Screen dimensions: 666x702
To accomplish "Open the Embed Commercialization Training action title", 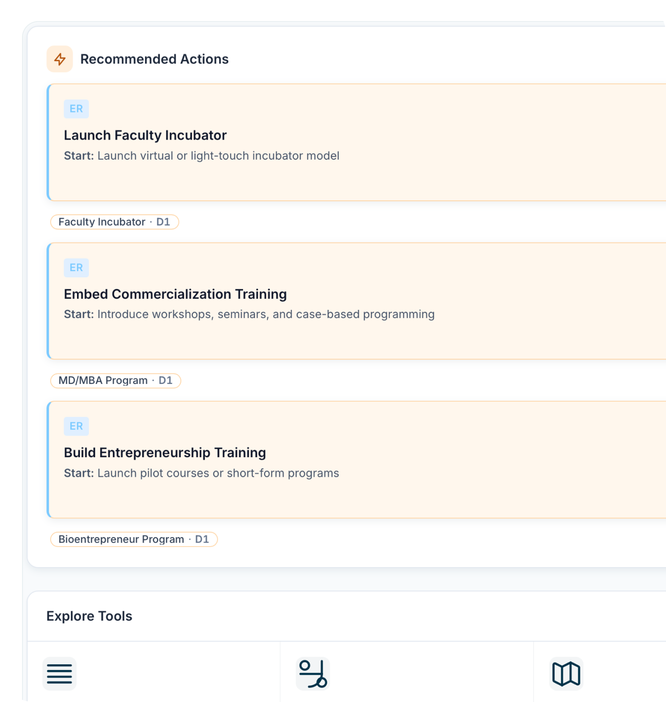I will [175, 294].
